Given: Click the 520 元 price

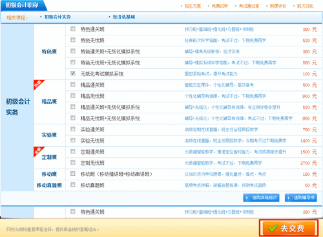Looking at the screenshot, I should [x=310, y=41].
